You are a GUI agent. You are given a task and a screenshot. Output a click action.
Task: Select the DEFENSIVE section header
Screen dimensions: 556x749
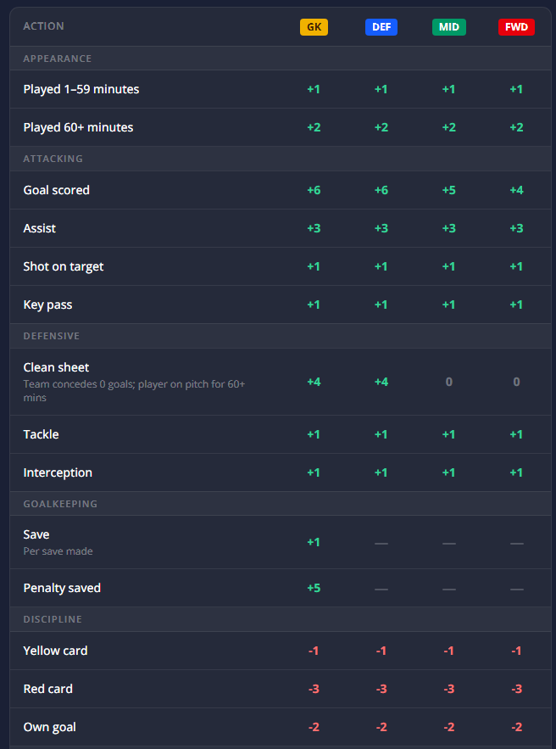52,336
